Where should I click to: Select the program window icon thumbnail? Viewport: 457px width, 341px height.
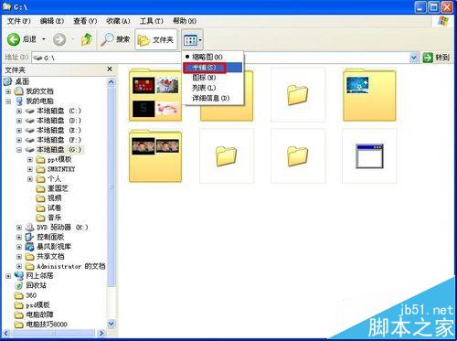point(369,156)
